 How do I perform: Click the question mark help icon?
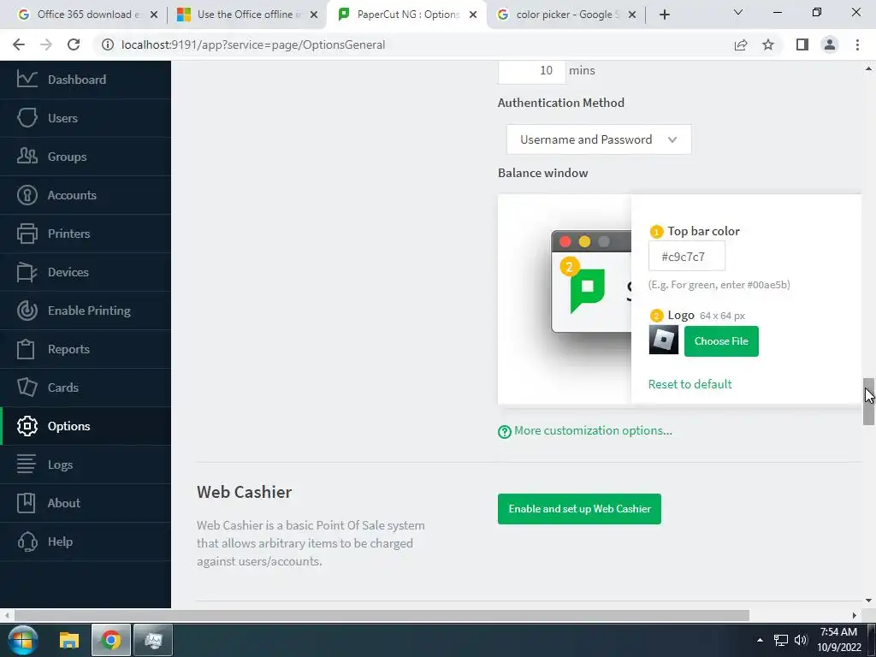click(x=505, y=431)
